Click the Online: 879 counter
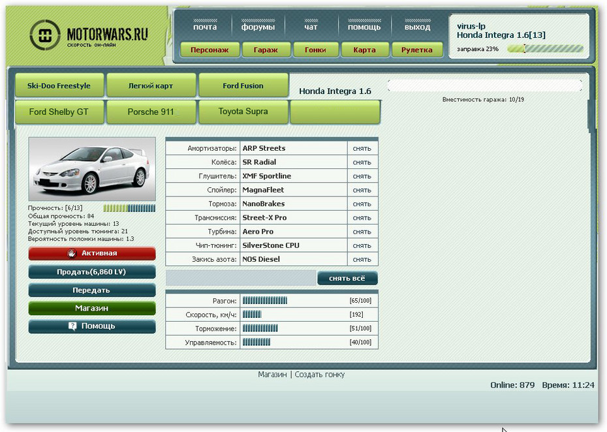Viewport: 607px width, 432px height. pyautogui.click(x=512, y=385)
